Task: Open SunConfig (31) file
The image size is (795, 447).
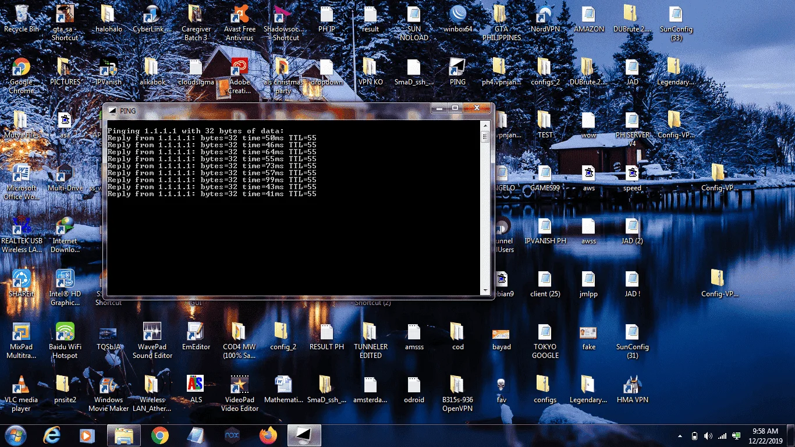Action: [633, 341]
